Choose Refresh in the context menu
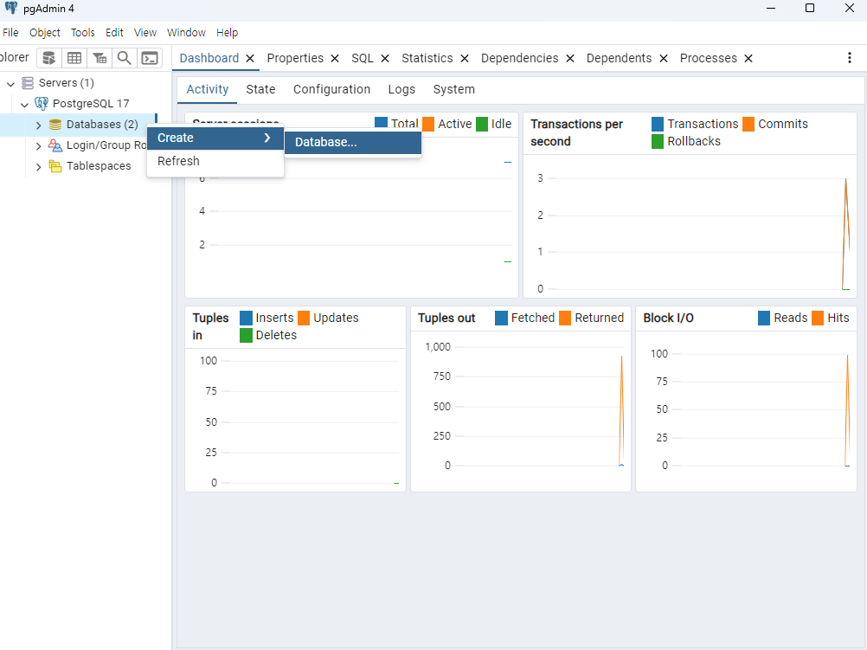This screenshot has width=867, height=650. tap(215, 161)
